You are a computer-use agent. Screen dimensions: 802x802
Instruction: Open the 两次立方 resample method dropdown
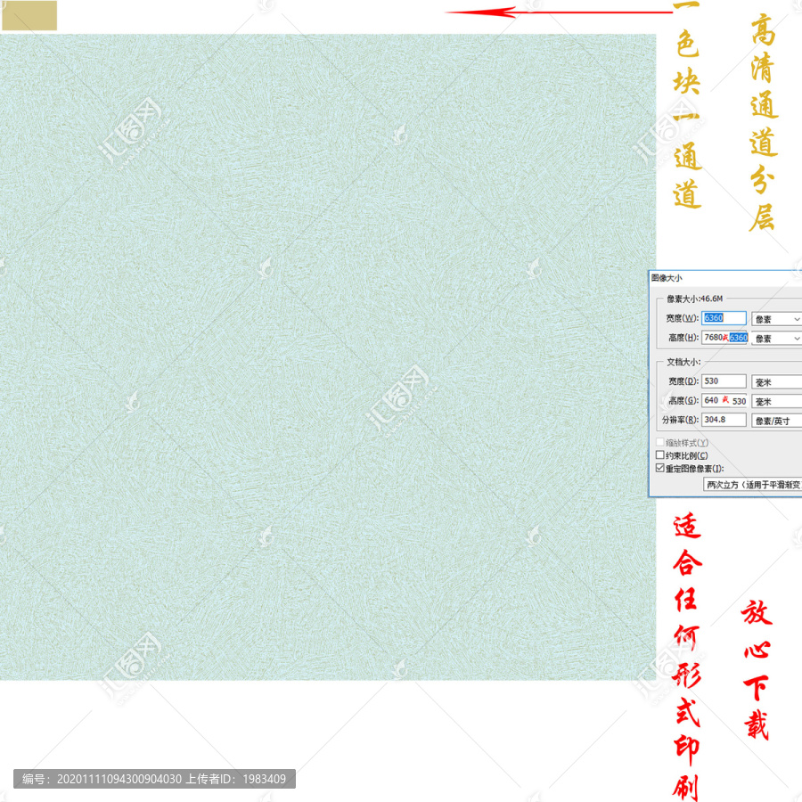coord(752,485)
